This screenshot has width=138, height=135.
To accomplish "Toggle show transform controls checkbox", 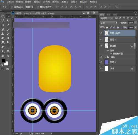I will (x=38, y=7).
